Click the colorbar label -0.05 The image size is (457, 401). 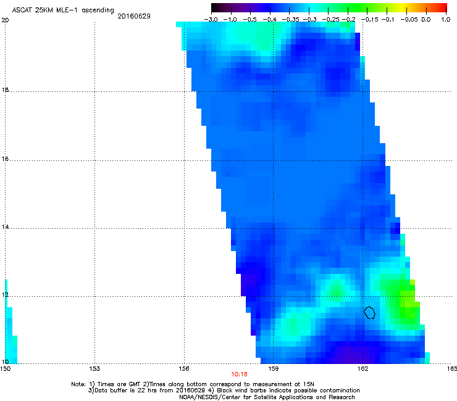tap(409, 20)
